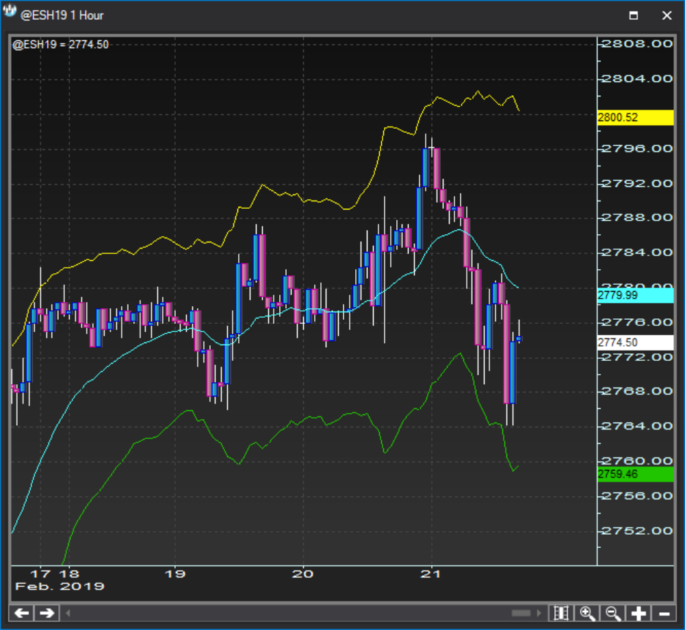Select the yellow 2800.52 upper band label
This screenshot has height=630, width=685.
click(x=636, y=118)
